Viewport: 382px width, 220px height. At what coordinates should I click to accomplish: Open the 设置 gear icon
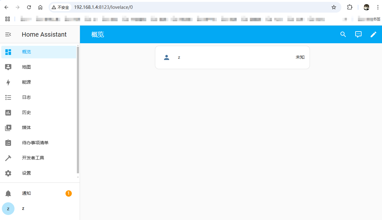coord(8,173)
